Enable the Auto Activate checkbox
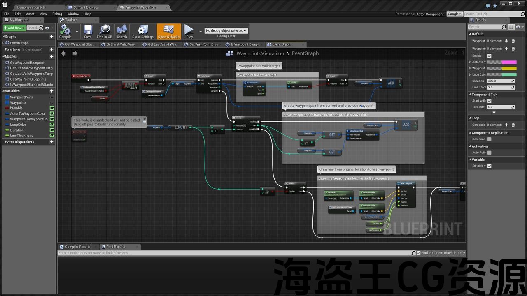The width and height of the screenshot is (527, 296). [489, 153]
